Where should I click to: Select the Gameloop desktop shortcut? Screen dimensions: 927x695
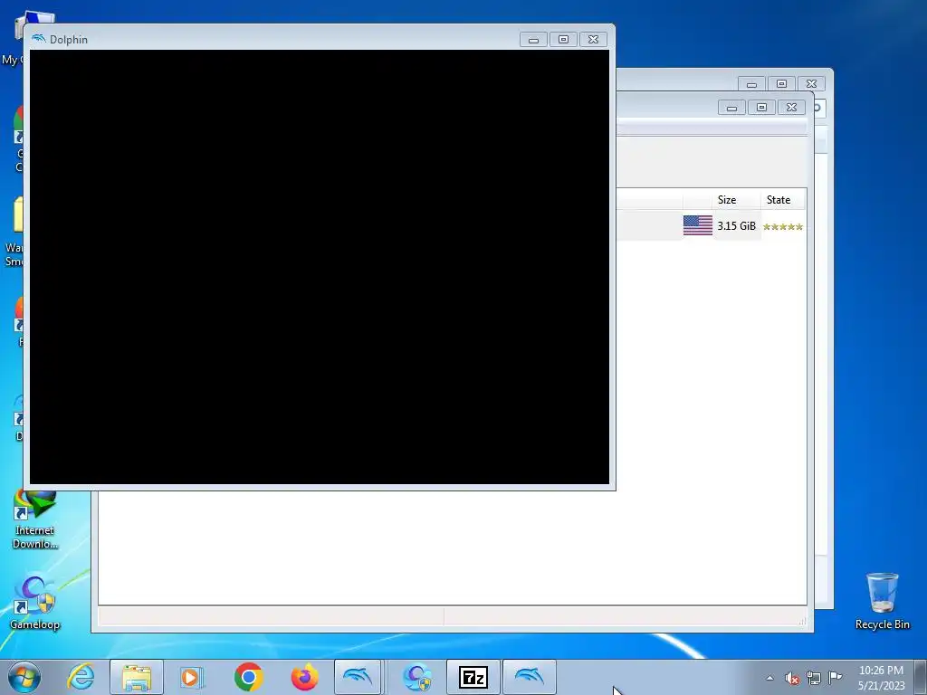tap(35, 603)
